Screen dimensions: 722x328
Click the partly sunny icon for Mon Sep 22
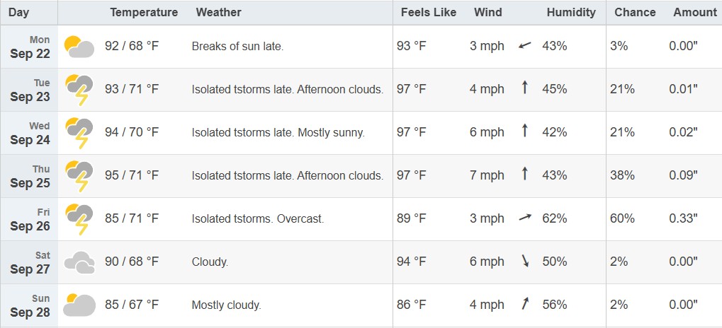click(79, 47)
